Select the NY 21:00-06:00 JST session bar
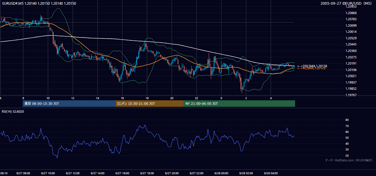Image resolution: width=376 pixels, height=176 pixels. tap(239, 104)
